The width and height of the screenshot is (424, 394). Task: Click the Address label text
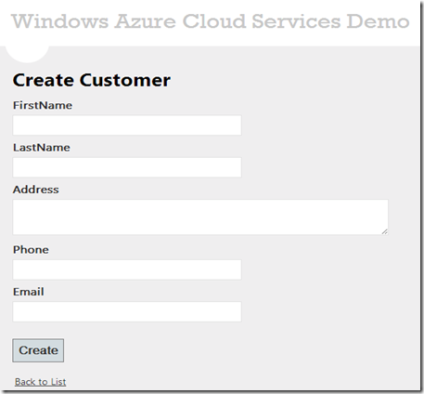(36, 190)
